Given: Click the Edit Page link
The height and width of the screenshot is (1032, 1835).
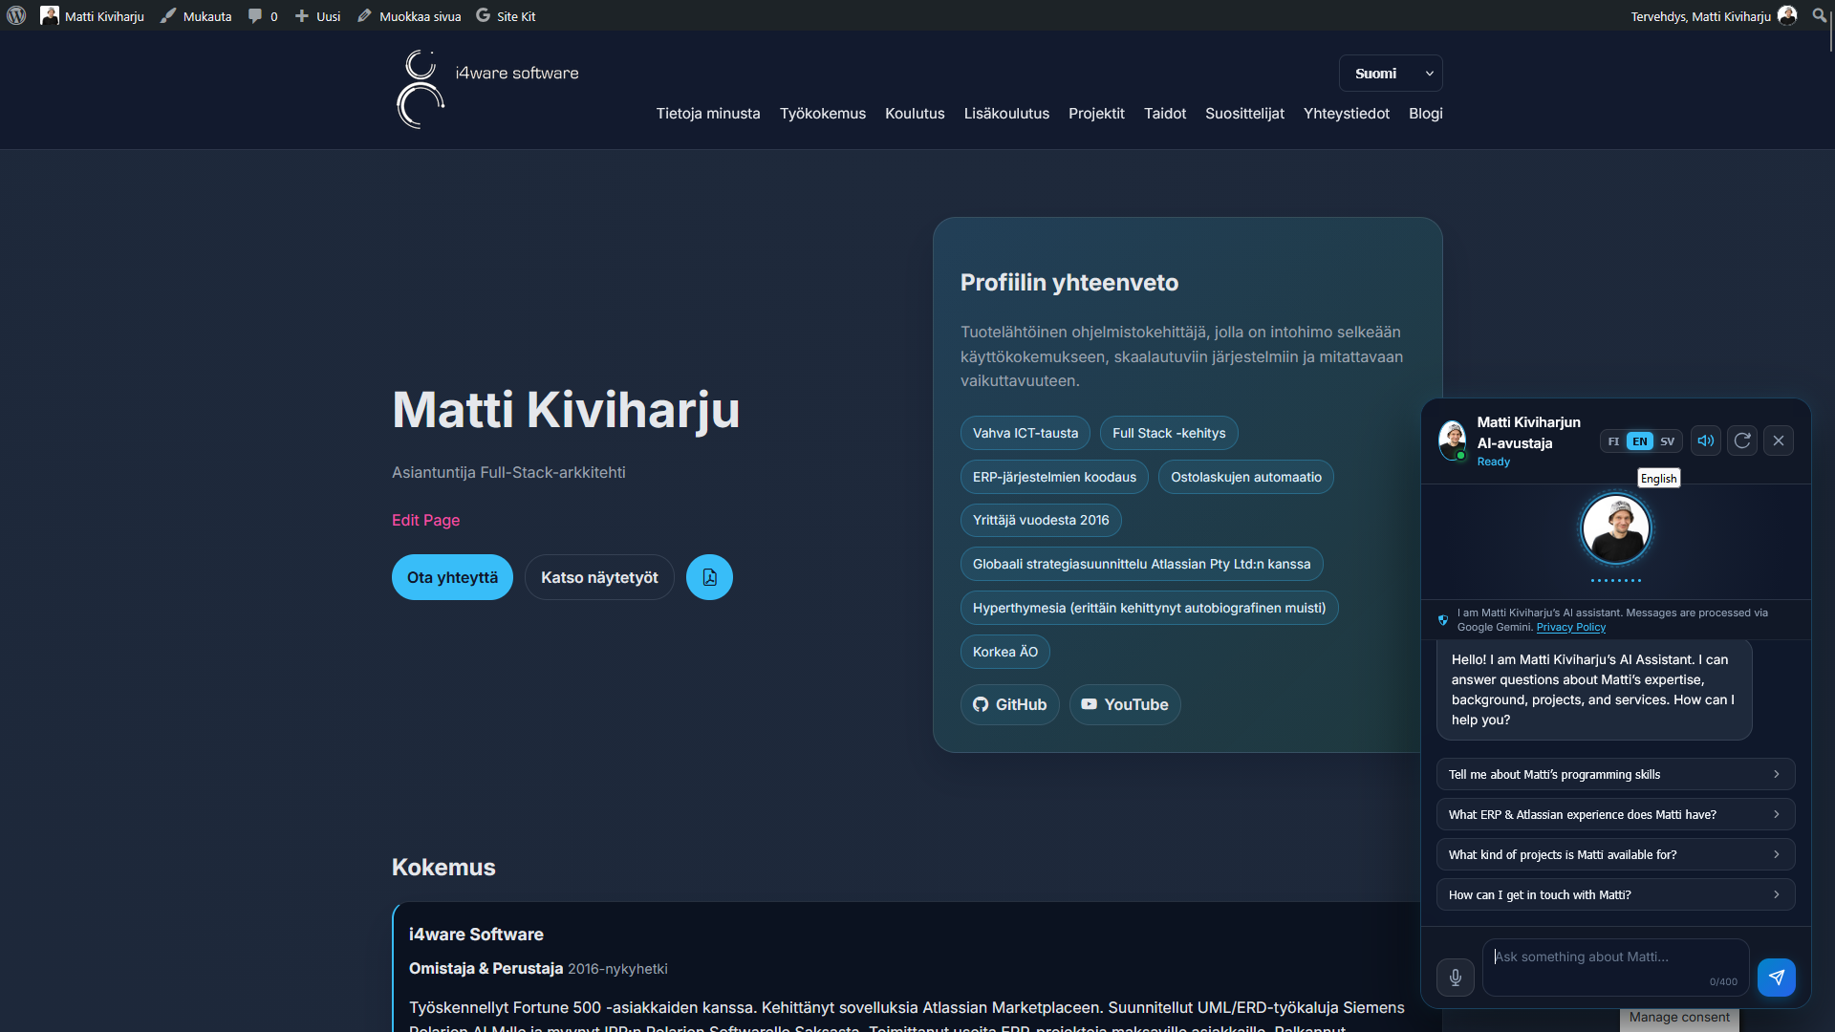Looking at the screenshot, I should [425, 520].
